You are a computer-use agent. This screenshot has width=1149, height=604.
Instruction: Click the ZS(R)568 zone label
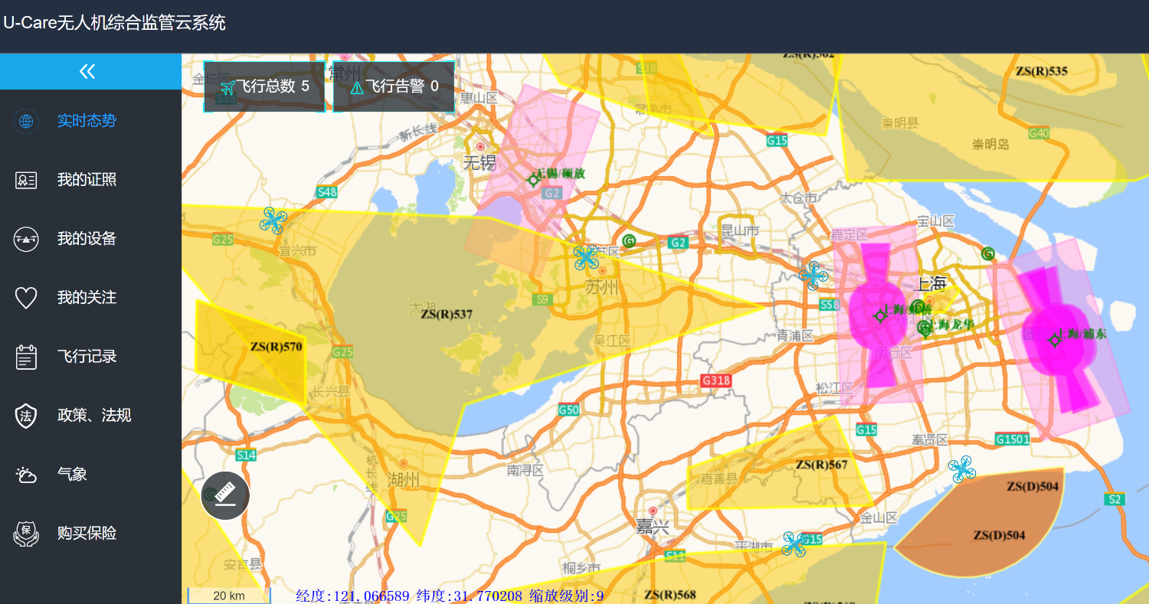click(x=670, y=595)
